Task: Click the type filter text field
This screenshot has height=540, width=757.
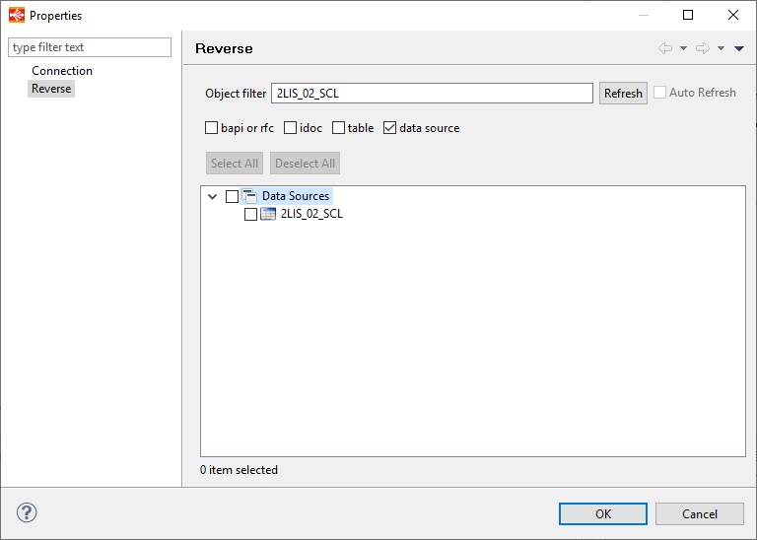Action: tap(90, 47)
